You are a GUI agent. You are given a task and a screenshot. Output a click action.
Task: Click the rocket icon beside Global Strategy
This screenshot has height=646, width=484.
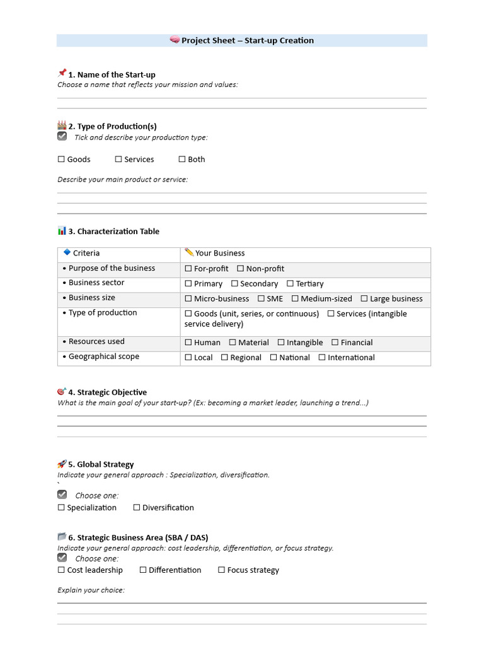click(x=62, y=464)
